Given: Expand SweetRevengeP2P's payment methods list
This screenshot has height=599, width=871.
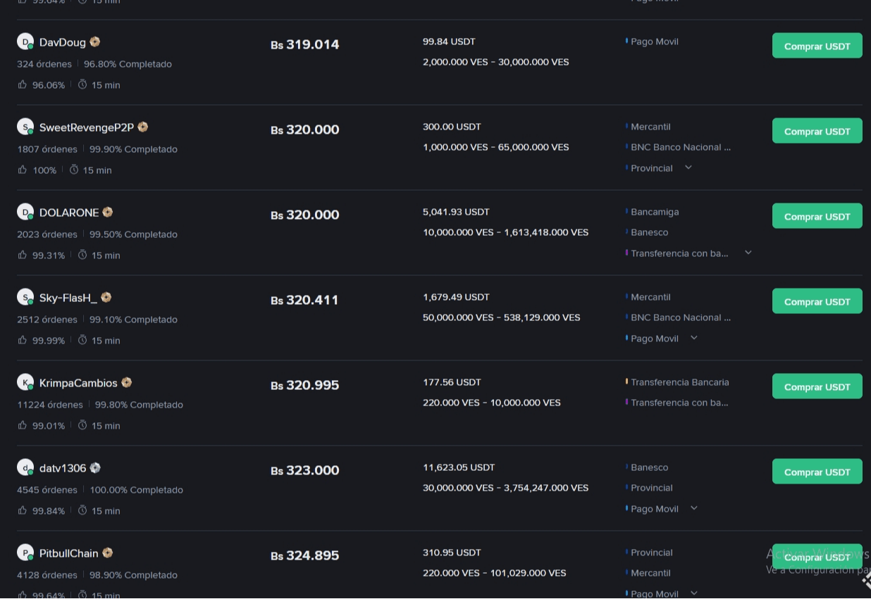Looking at the screenshot, I should 688,168.
